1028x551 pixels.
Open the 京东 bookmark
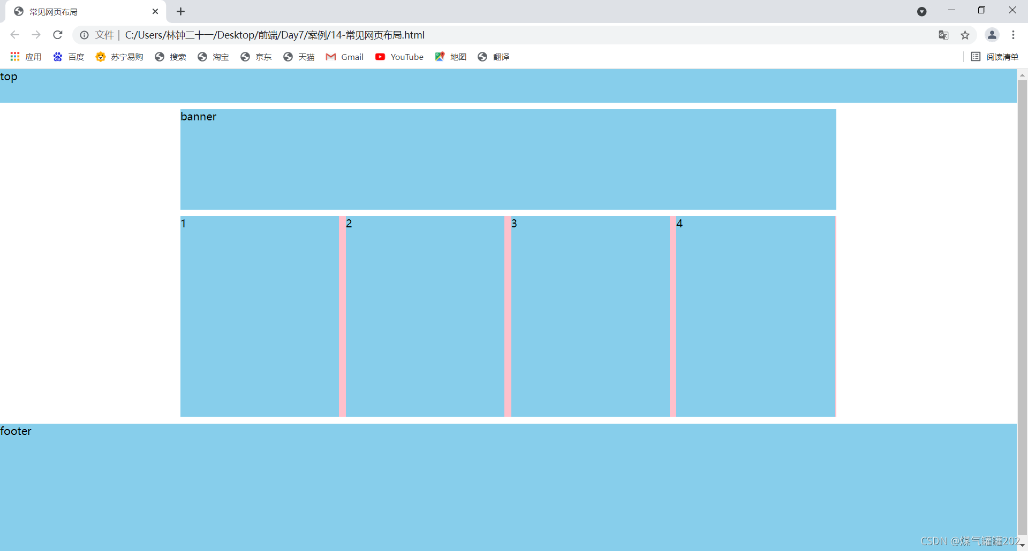[x=256, y=57]
